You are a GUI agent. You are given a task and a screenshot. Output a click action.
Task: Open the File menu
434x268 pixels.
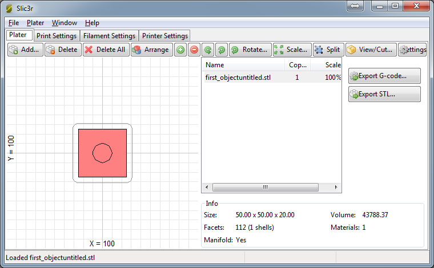(x=14, y=23)
